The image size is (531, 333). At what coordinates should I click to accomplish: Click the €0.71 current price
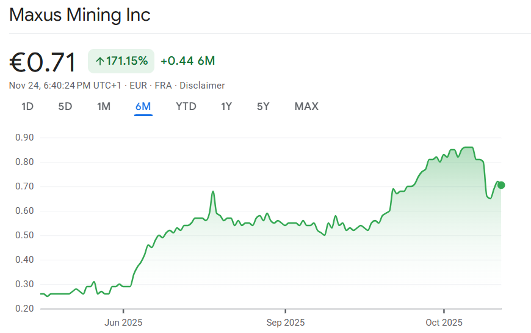[x=43, y=62]
